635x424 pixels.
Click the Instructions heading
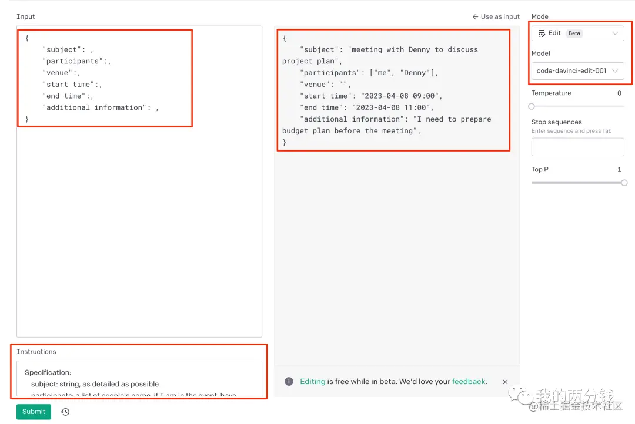[36, 352]
